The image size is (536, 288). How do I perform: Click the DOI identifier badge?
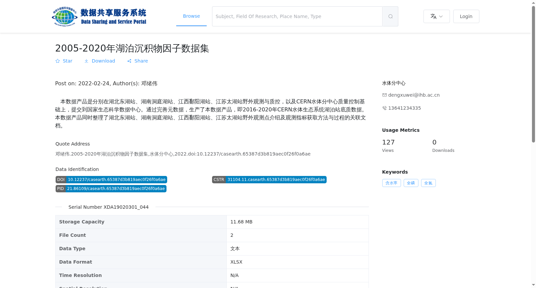[x=111, y=180]
